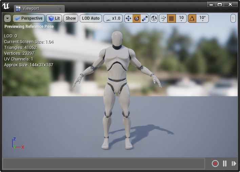The height and width of the screenshot is (172, 240).
Task: Open the grid snap size 10 dropdown
Action: pos(181,18)
